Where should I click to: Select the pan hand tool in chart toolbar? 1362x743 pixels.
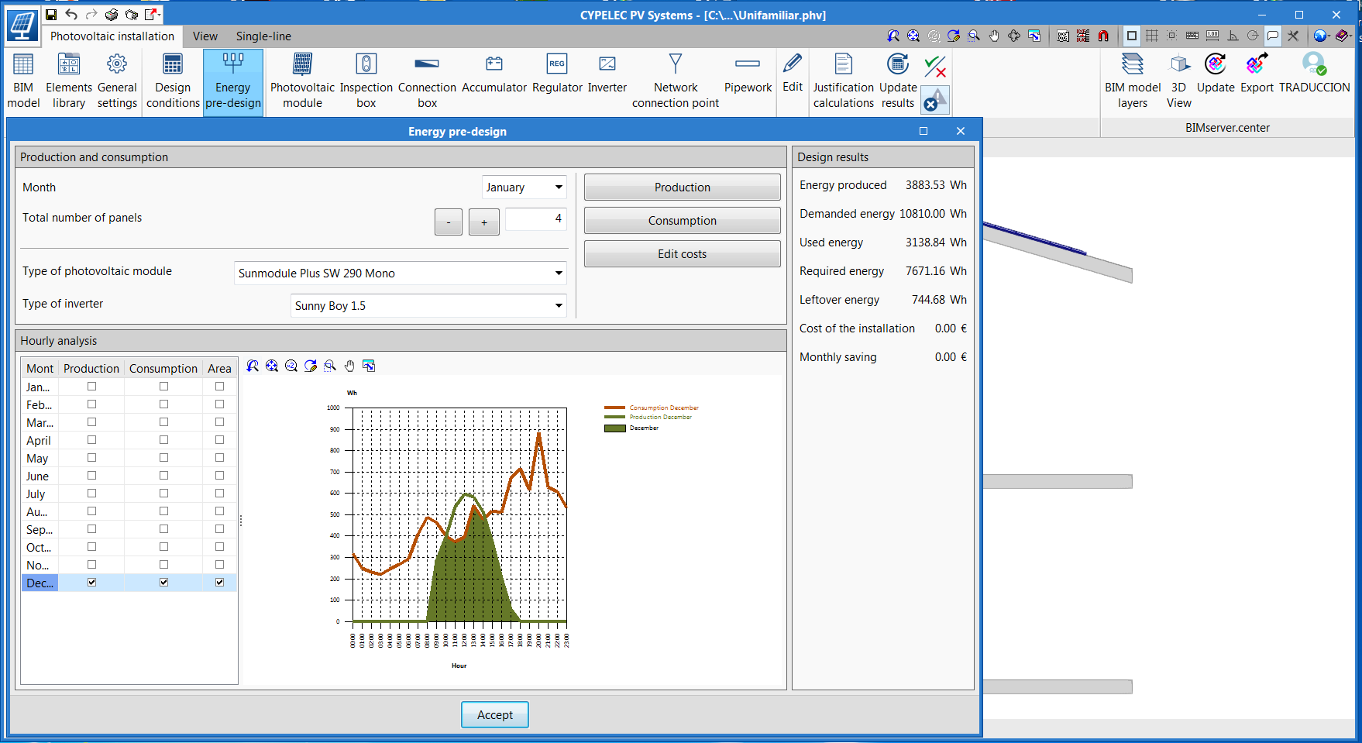point(349,366)
